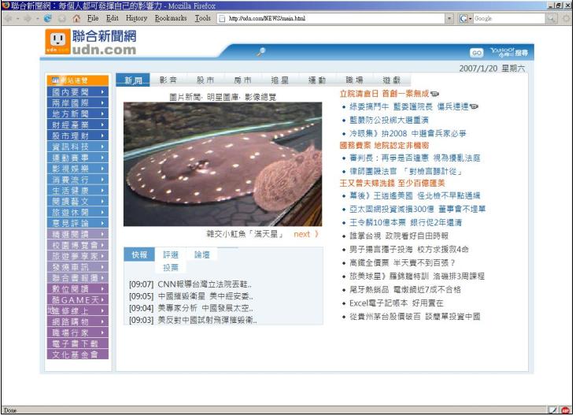This screenshot has width=576, height=416.
Task: Select the 投票 tab
Action: [171, 268]
